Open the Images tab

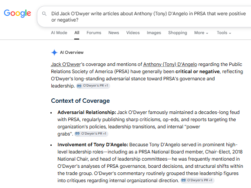click(154, 33)
